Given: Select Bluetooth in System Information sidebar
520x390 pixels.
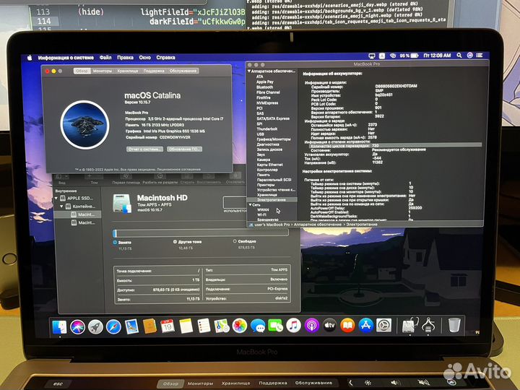Looking at the screenshot, I should click(x=264, y=87).
